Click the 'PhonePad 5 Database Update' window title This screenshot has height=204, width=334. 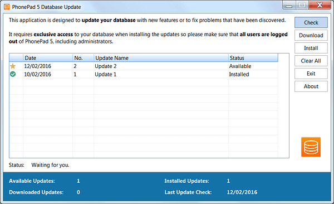pos(46,7)
